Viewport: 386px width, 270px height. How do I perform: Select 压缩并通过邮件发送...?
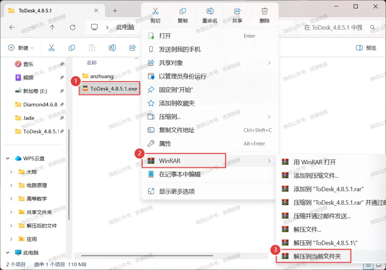click(331, 216)
